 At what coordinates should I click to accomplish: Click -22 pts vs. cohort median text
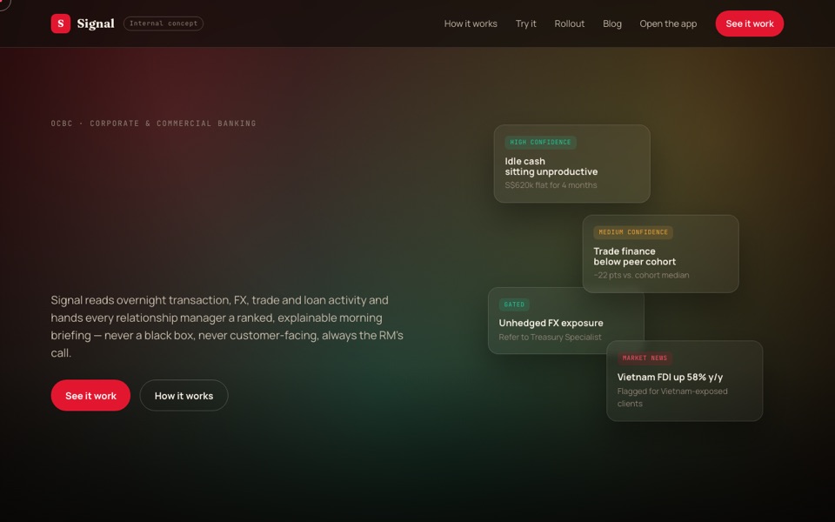click(641, 275)
